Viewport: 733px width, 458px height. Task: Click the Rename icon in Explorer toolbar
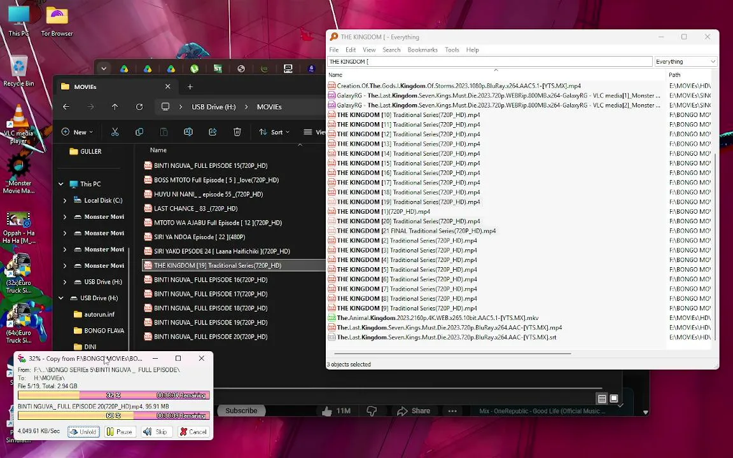(x=188, y=132)
